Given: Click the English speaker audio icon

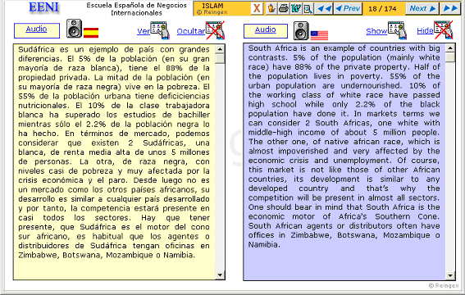Looking at the screenshot, I should pos(301,30).
